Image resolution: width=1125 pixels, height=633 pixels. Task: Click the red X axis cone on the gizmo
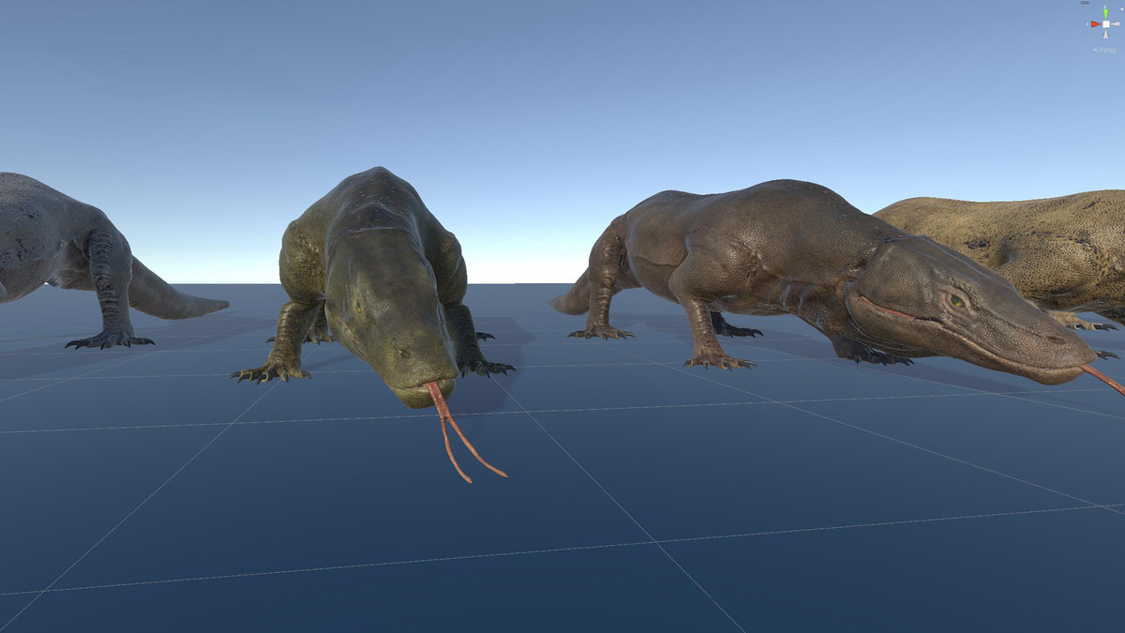click(x=1096, y=24)
